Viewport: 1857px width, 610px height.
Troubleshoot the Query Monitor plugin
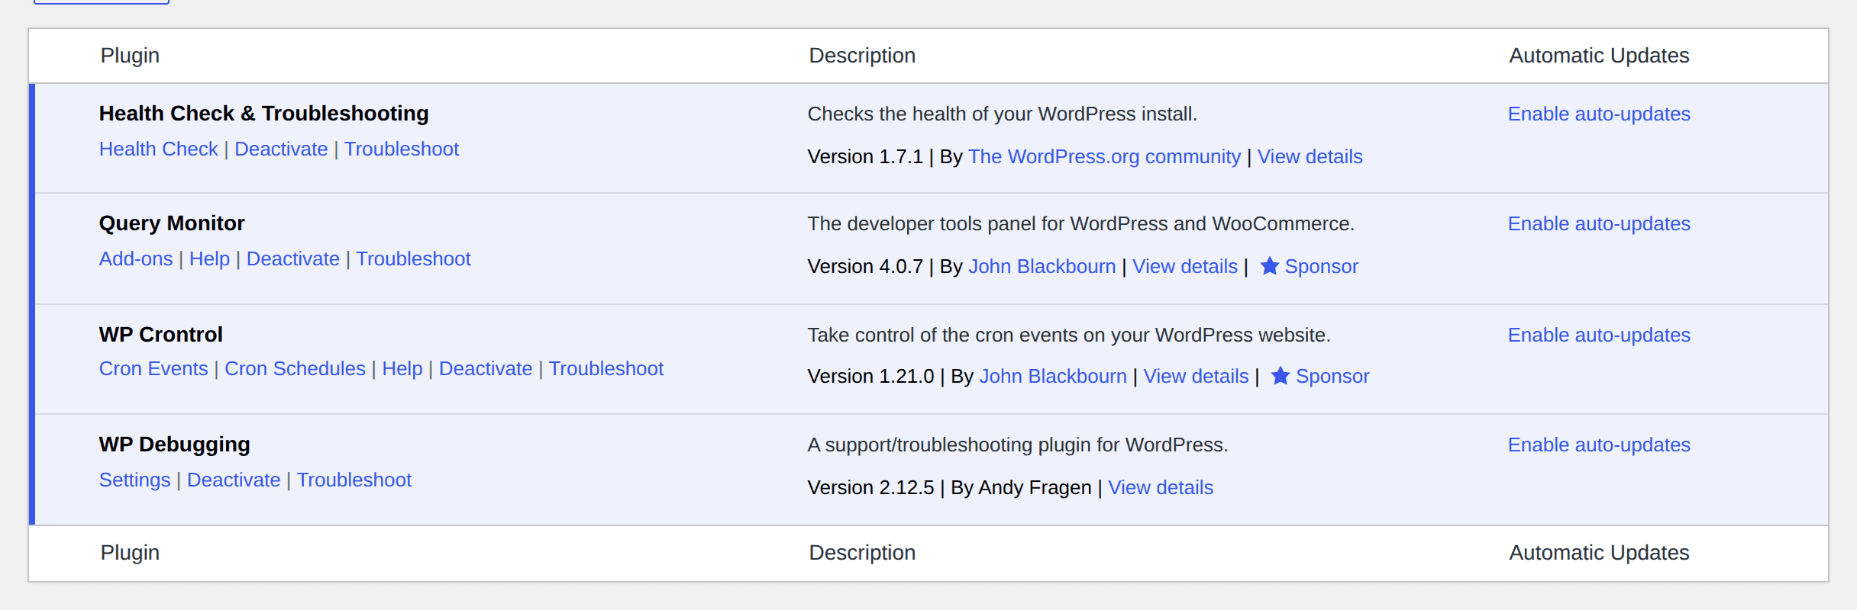413,258
